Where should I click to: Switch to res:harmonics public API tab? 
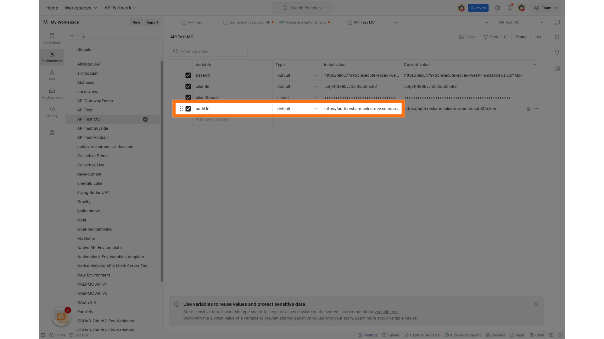248,22
